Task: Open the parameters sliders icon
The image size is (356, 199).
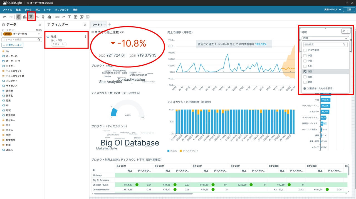Action: [x=37, y=17]
